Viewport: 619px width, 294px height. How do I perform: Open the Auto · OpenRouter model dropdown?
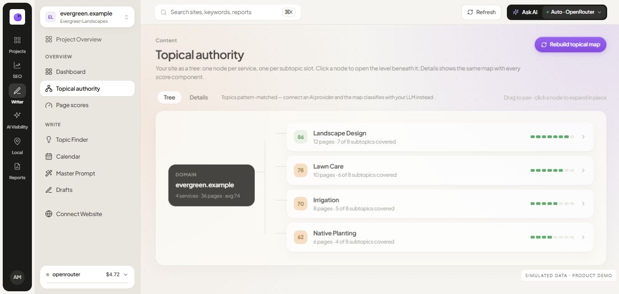click(574, 12)
